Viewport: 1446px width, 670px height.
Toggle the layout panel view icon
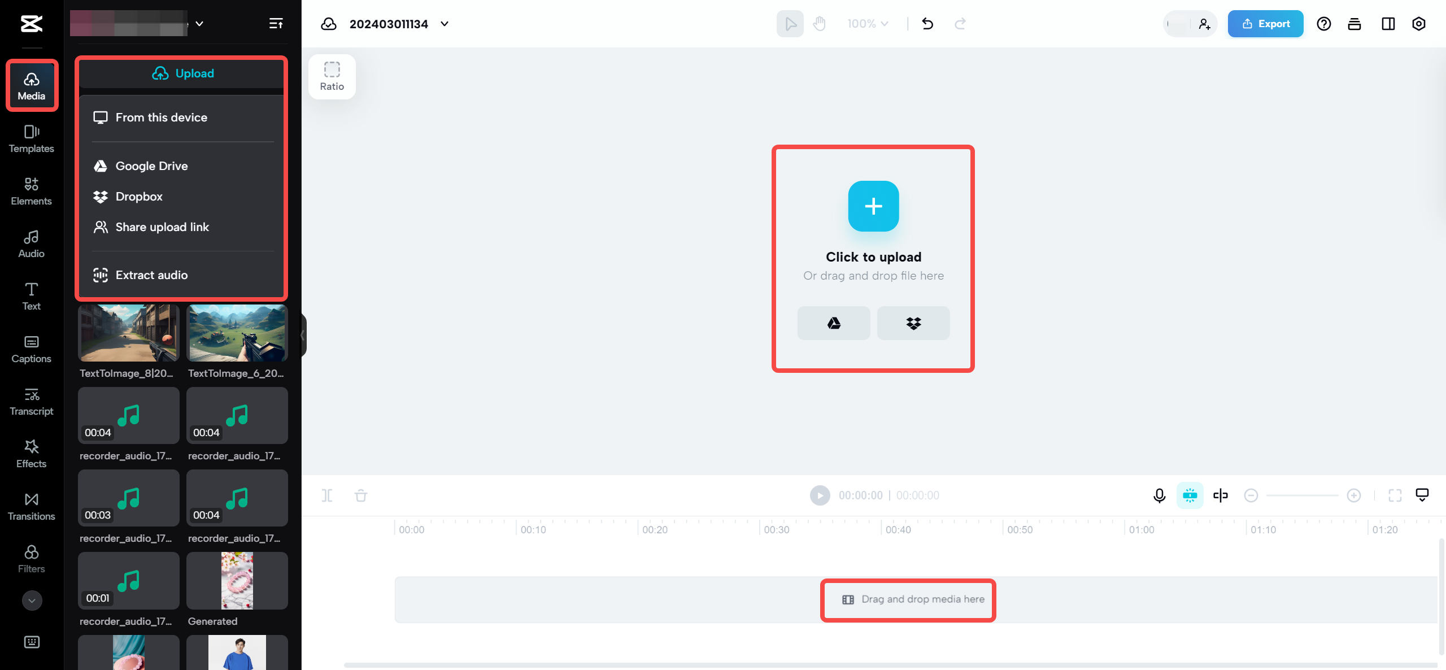(x=1388, y=24)
